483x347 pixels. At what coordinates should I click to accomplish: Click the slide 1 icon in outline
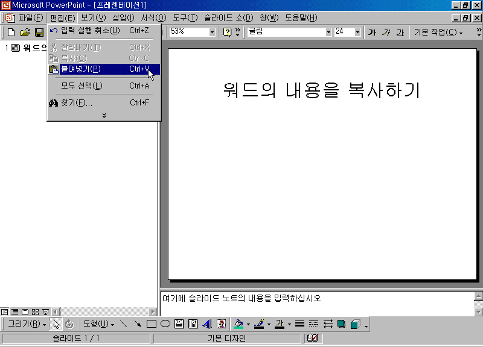(15, 48)
